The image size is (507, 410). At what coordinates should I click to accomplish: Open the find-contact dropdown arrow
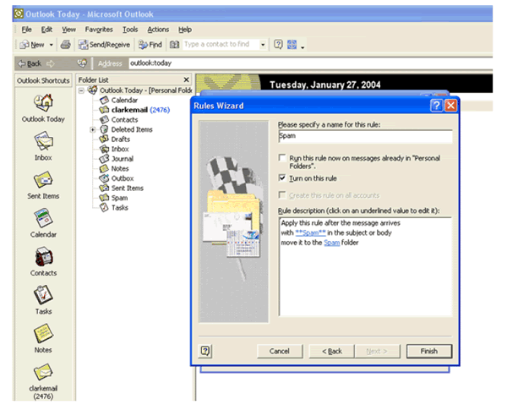[263, 45]
